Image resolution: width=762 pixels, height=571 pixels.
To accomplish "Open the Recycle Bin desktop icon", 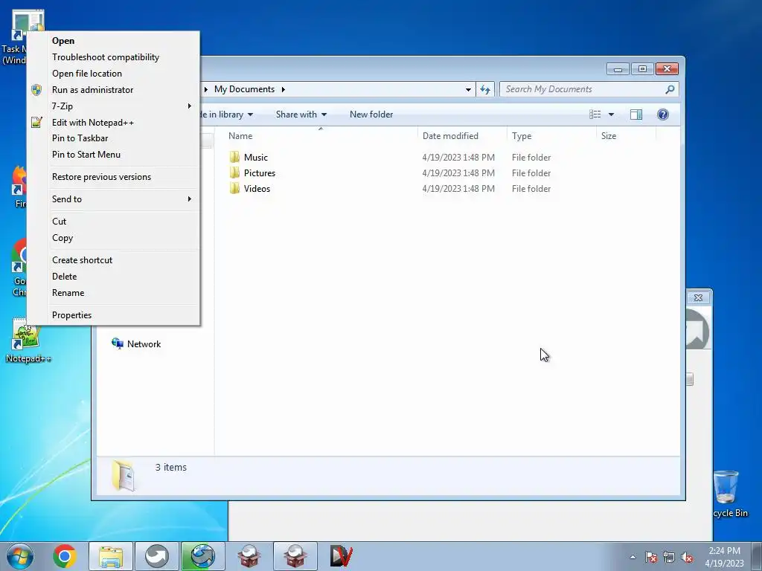I will pyautogui.click(x=729, y=494).
